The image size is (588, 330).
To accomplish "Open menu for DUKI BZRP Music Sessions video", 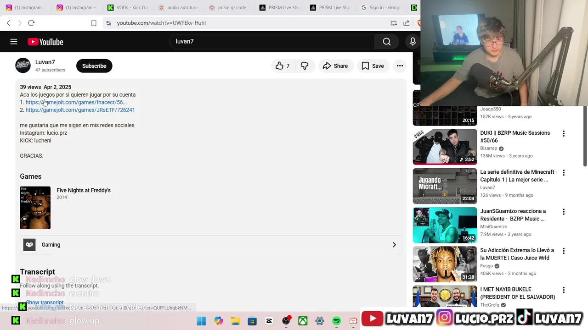I will coord(564,133).
